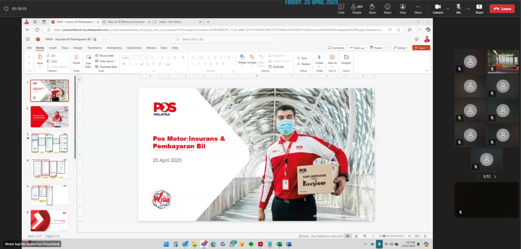Expand the Mic options arrow
Image resolution: width=521 pixels, height=249 pixels.
[x=468, y=9]
